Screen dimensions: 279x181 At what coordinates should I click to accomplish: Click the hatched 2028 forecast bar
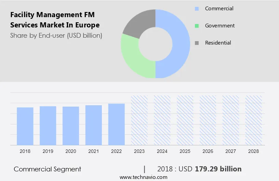click(253, 120)
